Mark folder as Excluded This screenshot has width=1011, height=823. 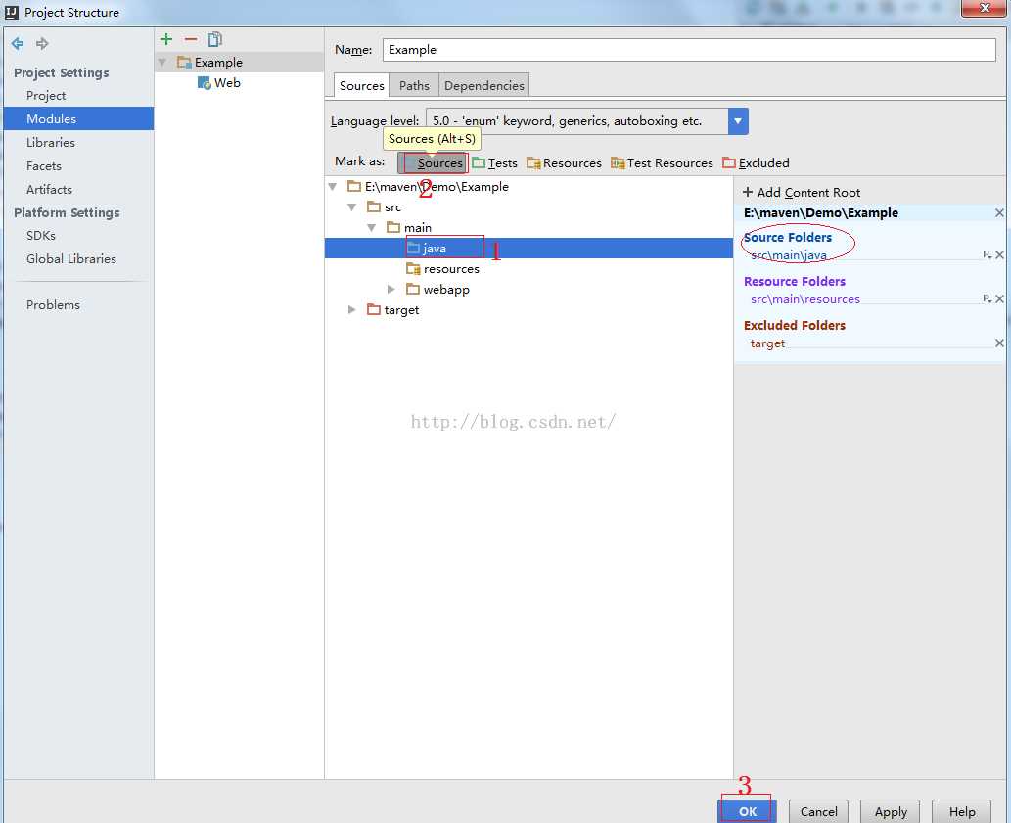pyautogui.click(x=756, y=163)
